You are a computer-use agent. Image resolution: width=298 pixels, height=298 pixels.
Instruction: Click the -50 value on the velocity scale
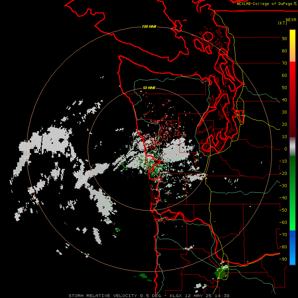tap(283, 210)
